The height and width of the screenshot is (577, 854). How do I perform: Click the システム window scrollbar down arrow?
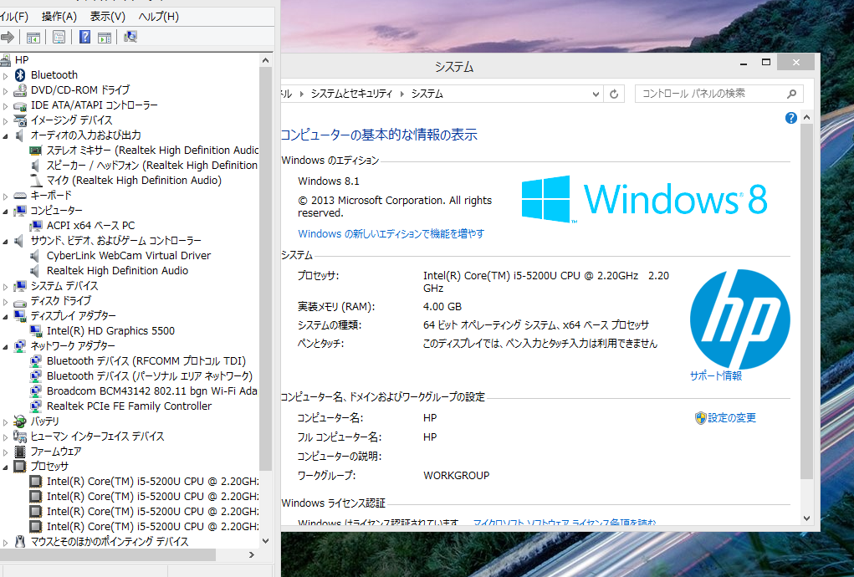tap(806, 518)
